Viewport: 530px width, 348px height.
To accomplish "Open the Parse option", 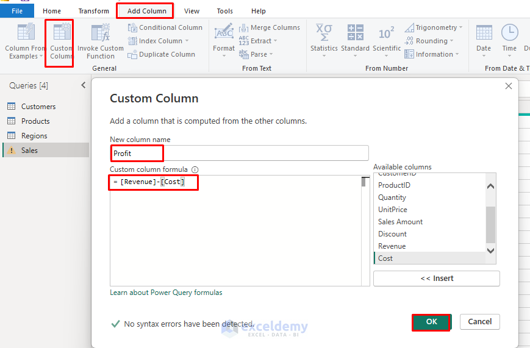I will pyautogui.click(x=256, y=54).
